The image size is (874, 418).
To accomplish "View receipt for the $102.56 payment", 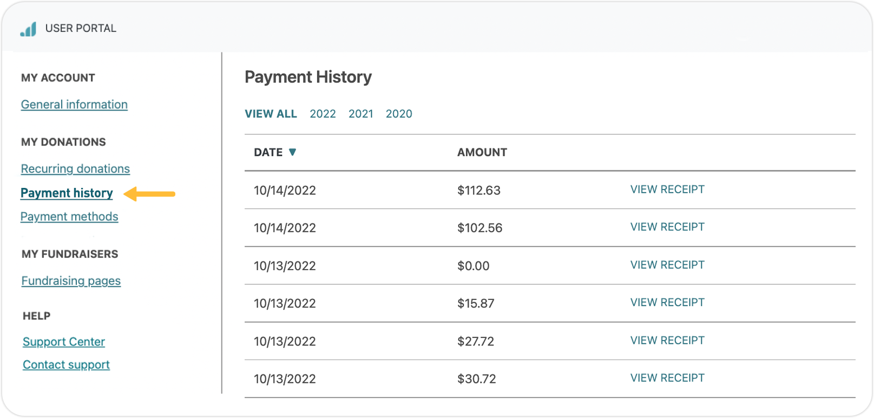I will pos(667,227).
